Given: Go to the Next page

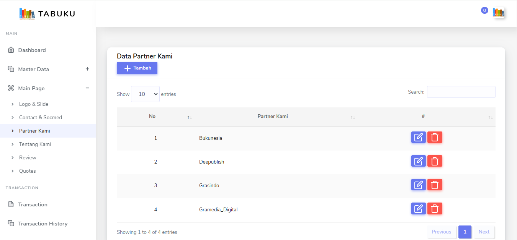Looking at the screenshot, I should point(484,232).
